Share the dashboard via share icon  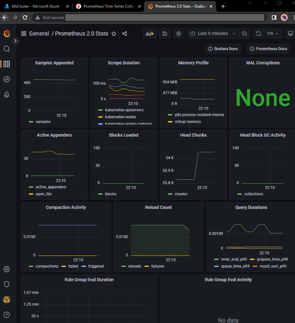pyautogui.click(x=124, y=34)
